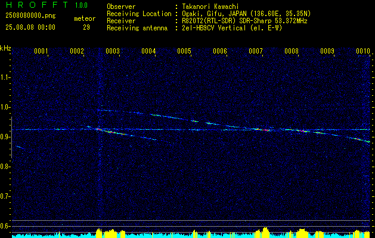Click the 0010 time marker
Screen dimensions: 375x238
(x=363, y=51)
